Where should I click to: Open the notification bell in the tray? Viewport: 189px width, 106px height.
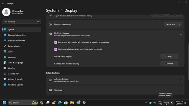(x=185, y=103)
